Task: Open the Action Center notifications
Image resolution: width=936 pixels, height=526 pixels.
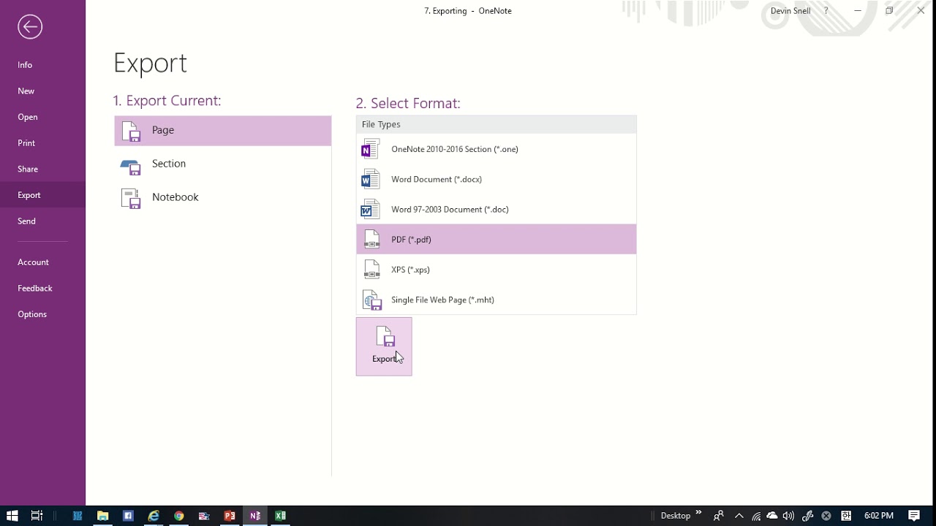Action: pos(914,516)
